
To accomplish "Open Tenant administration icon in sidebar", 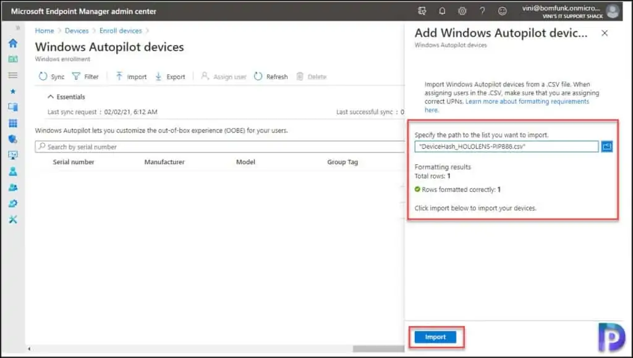I will [x=13, y=204].
